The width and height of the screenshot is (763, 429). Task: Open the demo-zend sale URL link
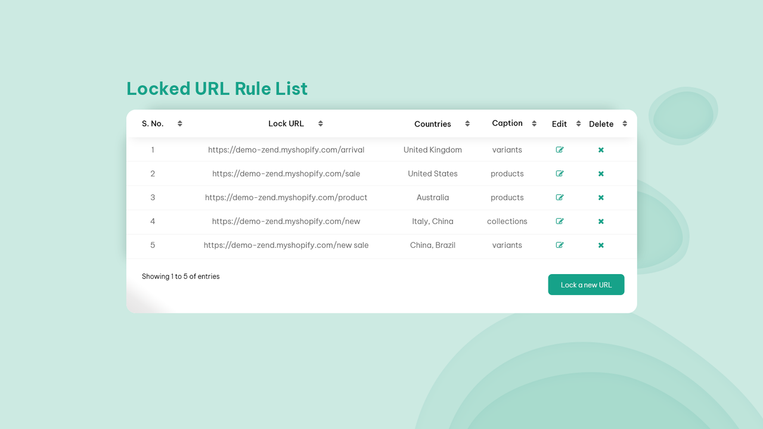coord(286,173)
